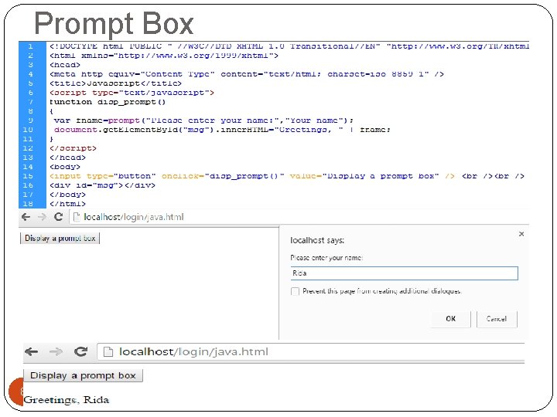Click the 'Prompt Box' slide title
This screenshot has width=557, height=417.
point(114,23)
